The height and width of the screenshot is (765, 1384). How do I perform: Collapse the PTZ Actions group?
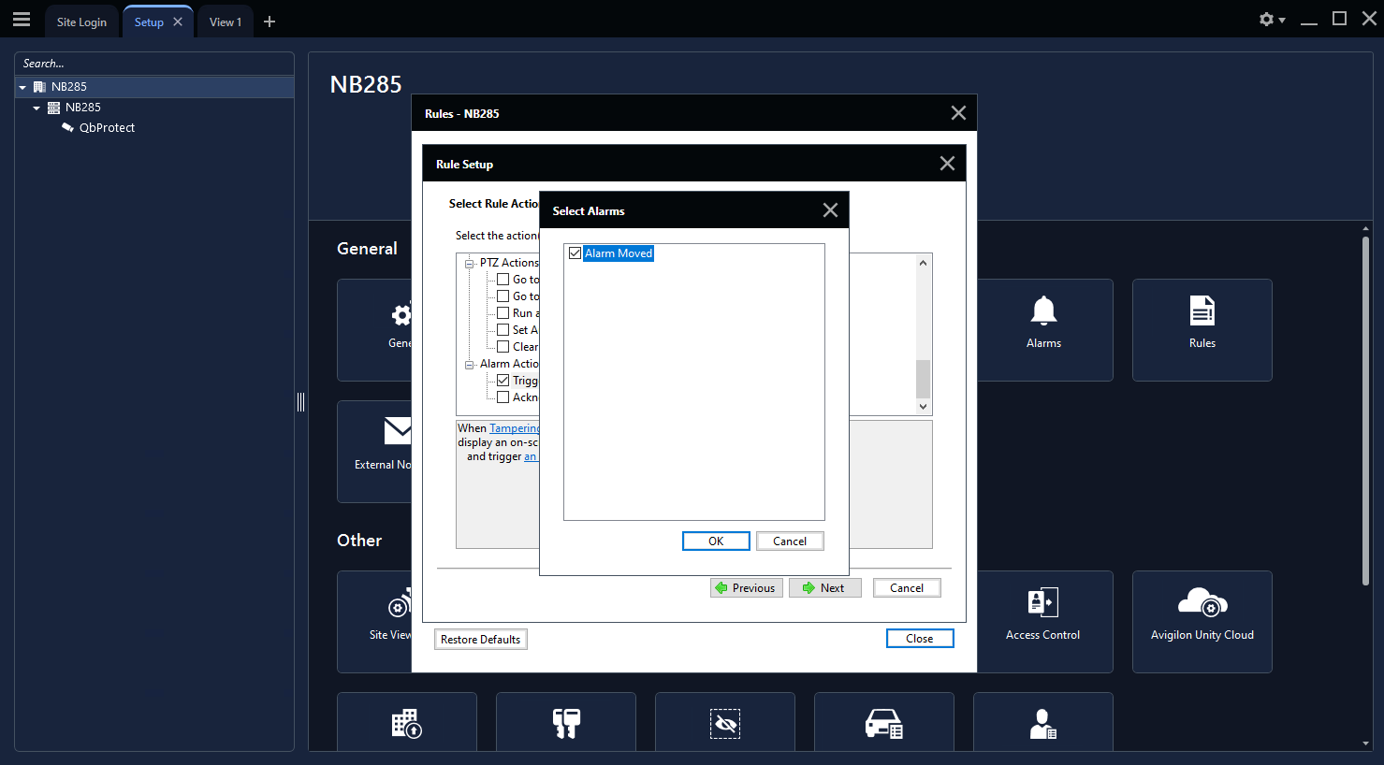click(x=470, y=264)
